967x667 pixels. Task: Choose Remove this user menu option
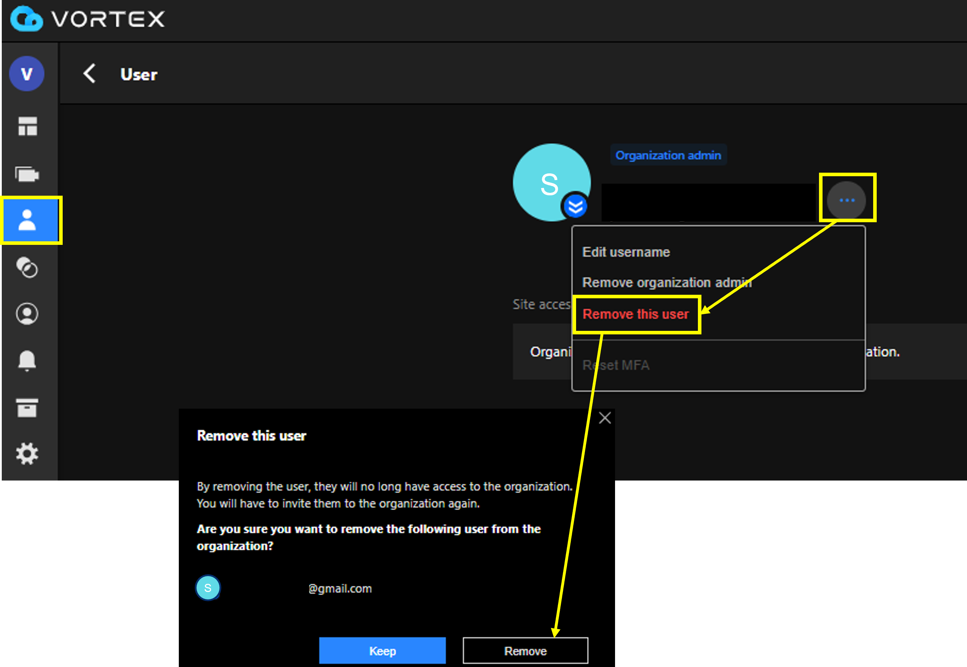(x=636, y=314)
